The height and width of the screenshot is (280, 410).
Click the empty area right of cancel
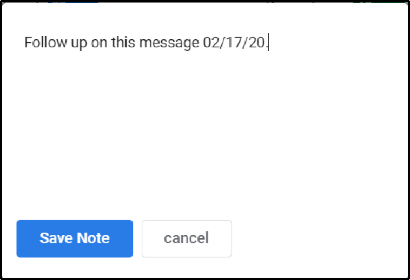(319, 238)
